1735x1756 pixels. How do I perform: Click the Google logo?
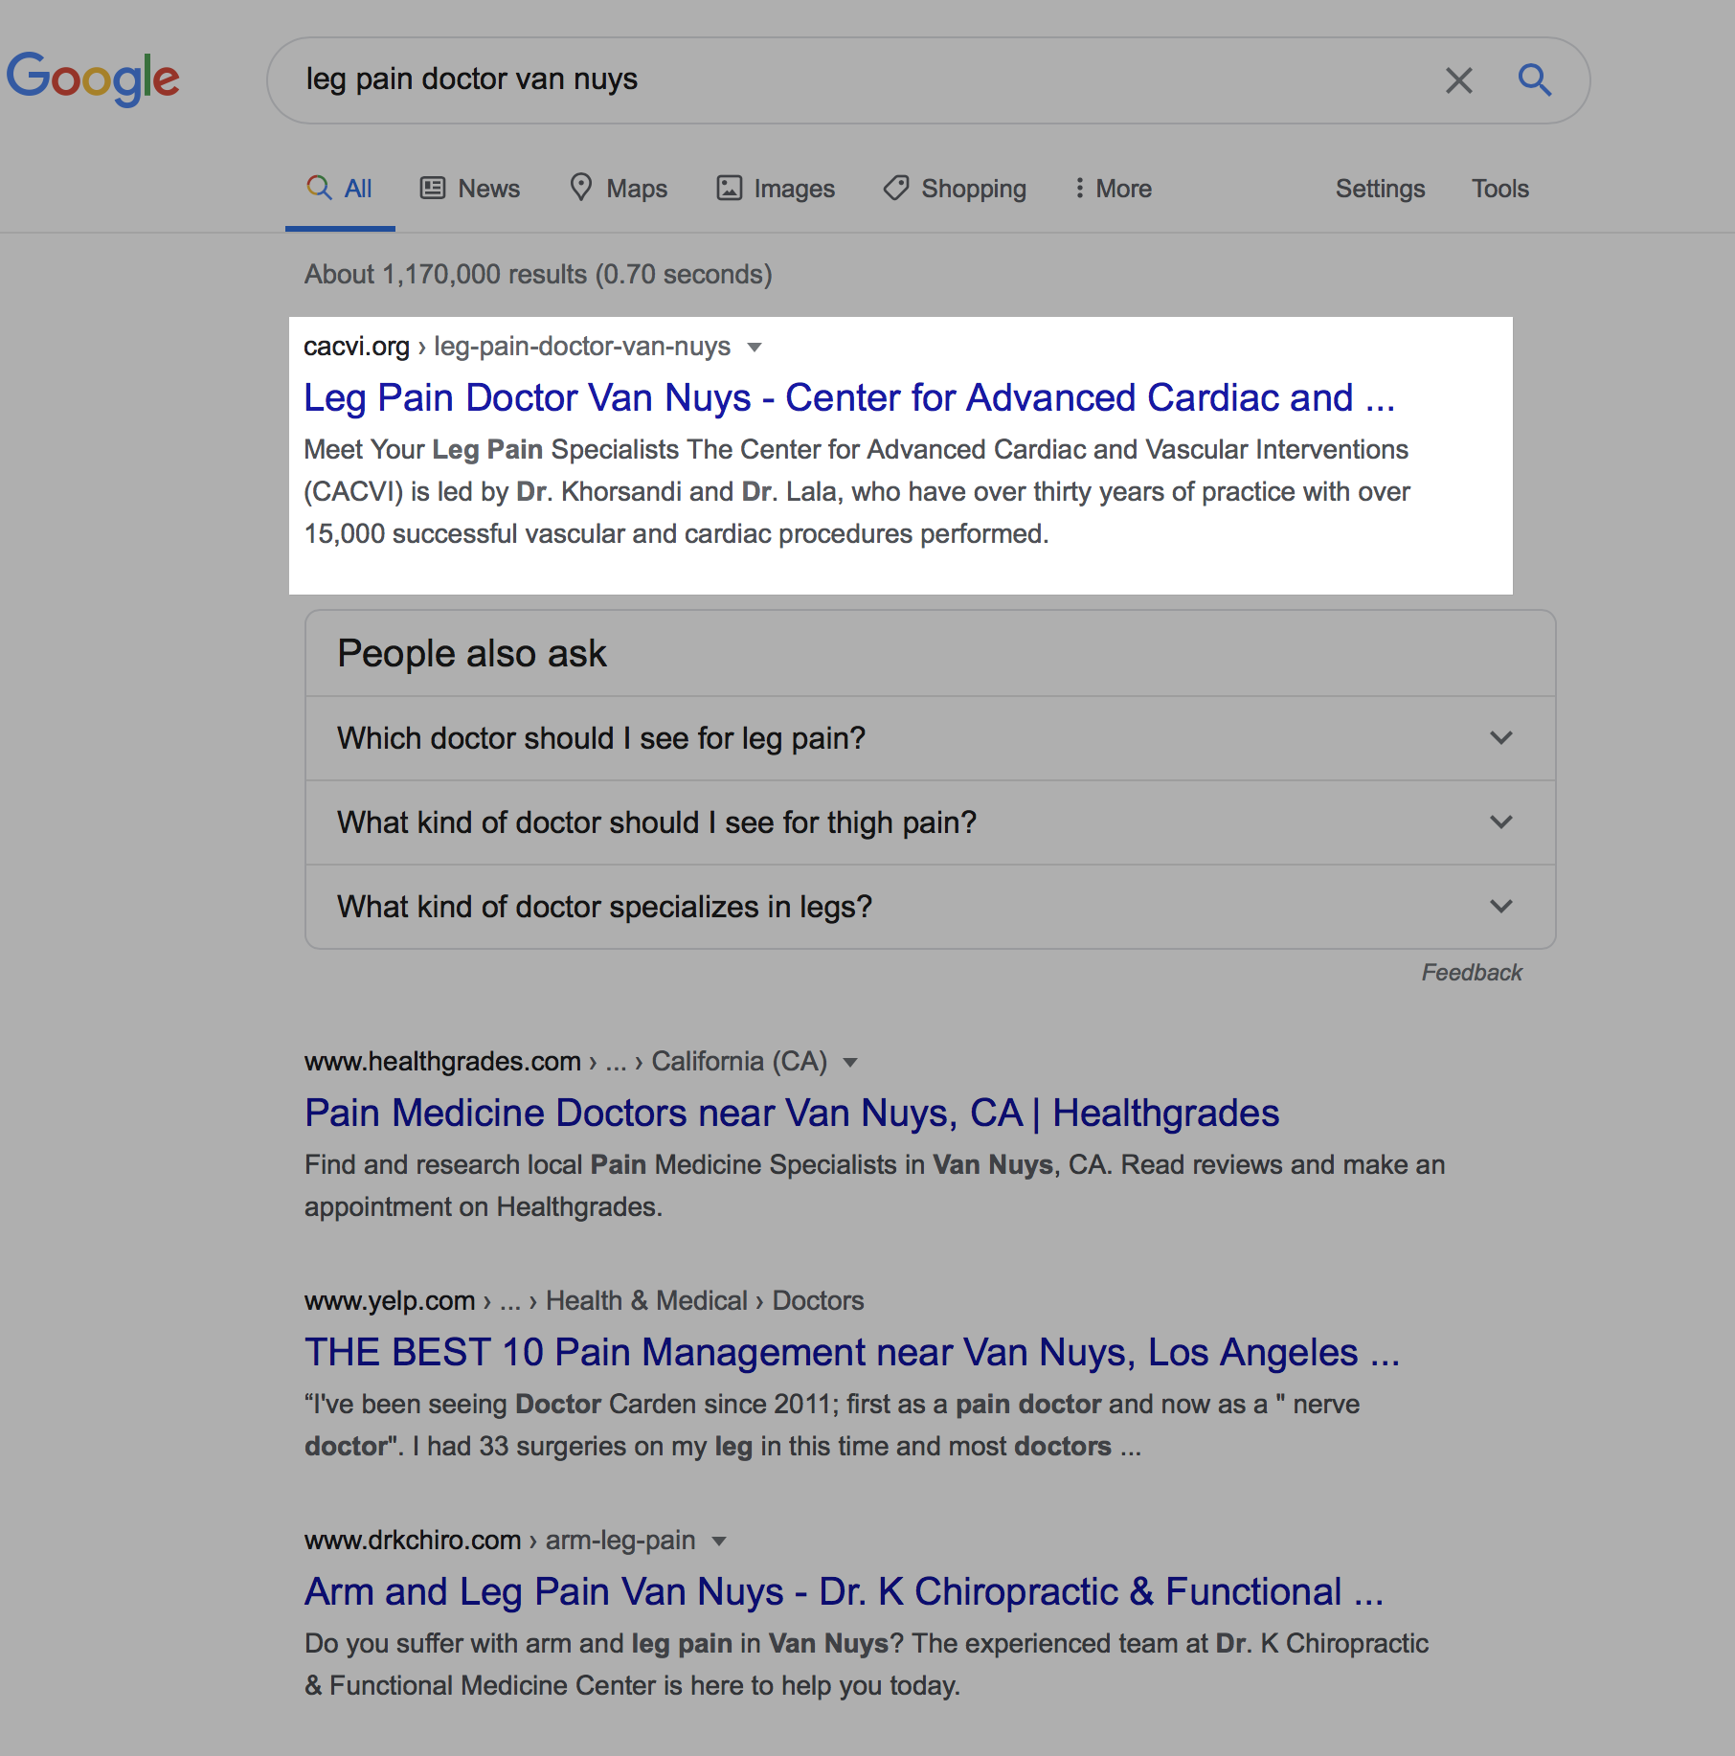point(93,79)
